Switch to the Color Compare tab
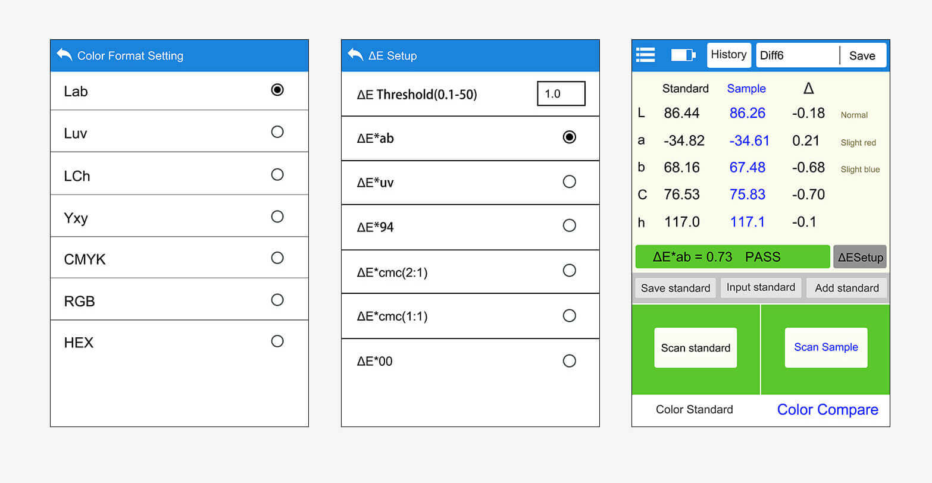 point(827,409)
